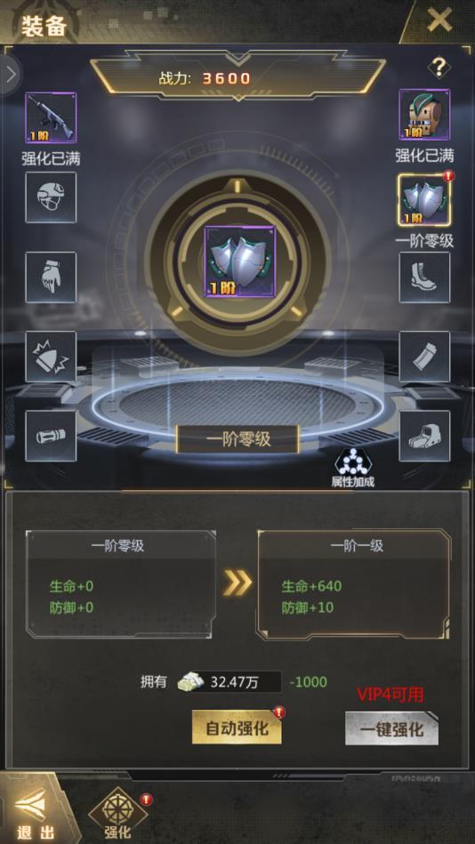This screenshot has height=844, width=475.
Task: Select the chest armor slot 一阶零级
Action: (x=424, y=199)
